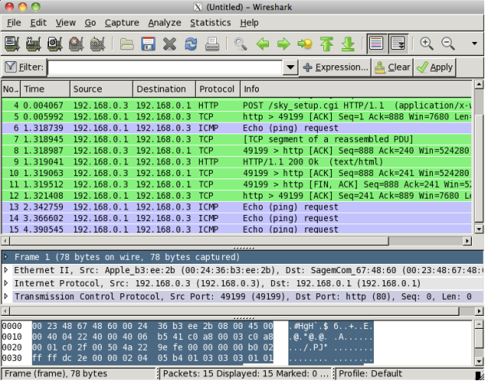Sort by Info column header
This screenshot has height=381, width=485.
pyautogui.click(x=356, y=89)
